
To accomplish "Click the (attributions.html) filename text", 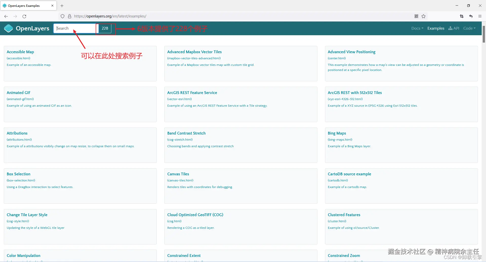I will click(x=19, y=140).
